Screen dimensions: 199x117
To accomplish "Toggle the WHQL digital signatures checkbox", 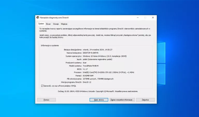I will [x=42, y=86].
